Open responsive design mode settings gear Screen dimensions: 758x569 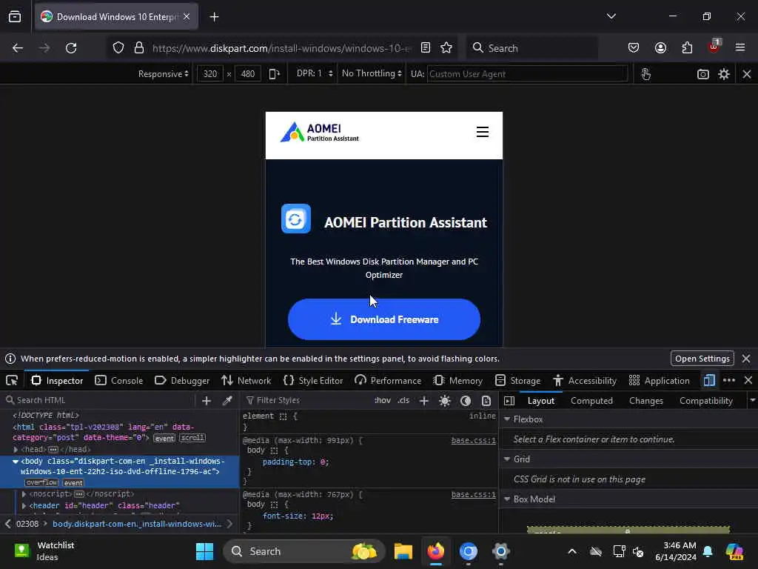pos(724,74)
